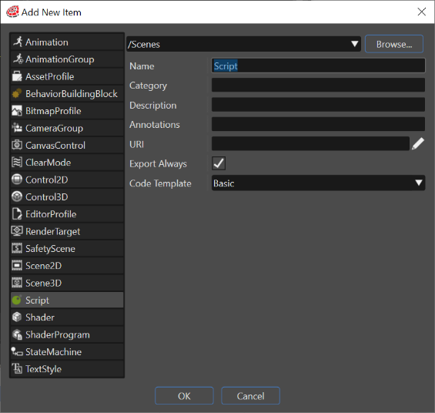Confirm with the OK button
This screenshot has width=435, height=413.
[184, 396]
